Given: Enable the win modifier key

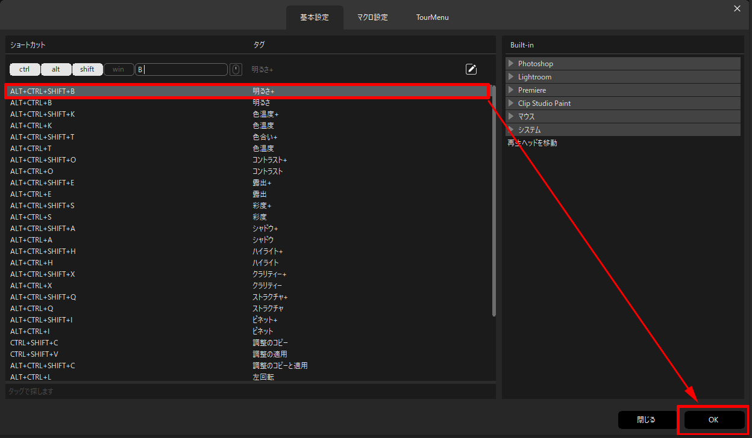Looking at the screenshot, I should (x=119, y=69).
